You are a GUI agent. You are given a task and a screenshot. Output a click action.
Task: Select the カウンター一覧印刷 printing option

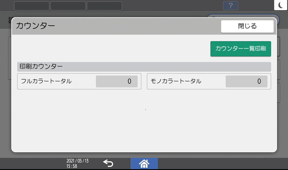click(240, 48)
